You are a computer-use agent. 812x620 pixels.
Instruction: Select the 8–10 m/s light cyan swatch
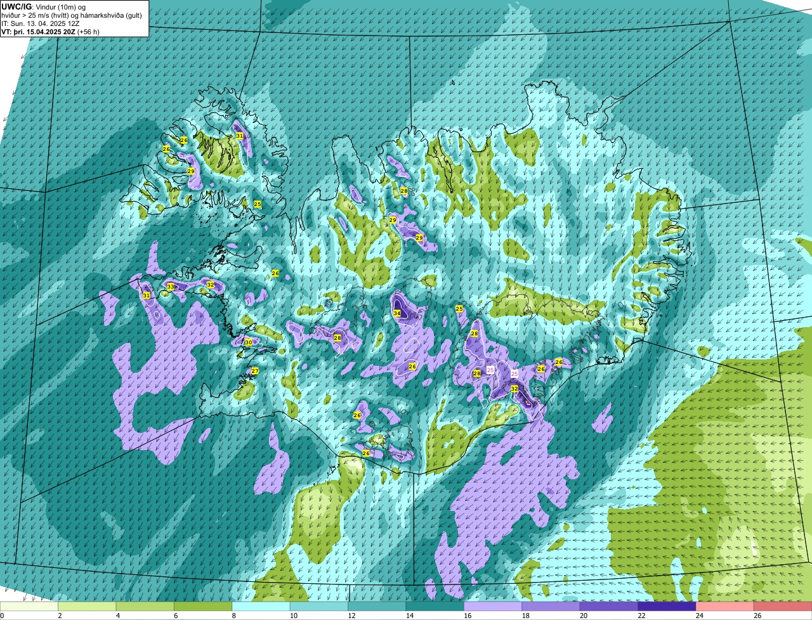point(261,606)
